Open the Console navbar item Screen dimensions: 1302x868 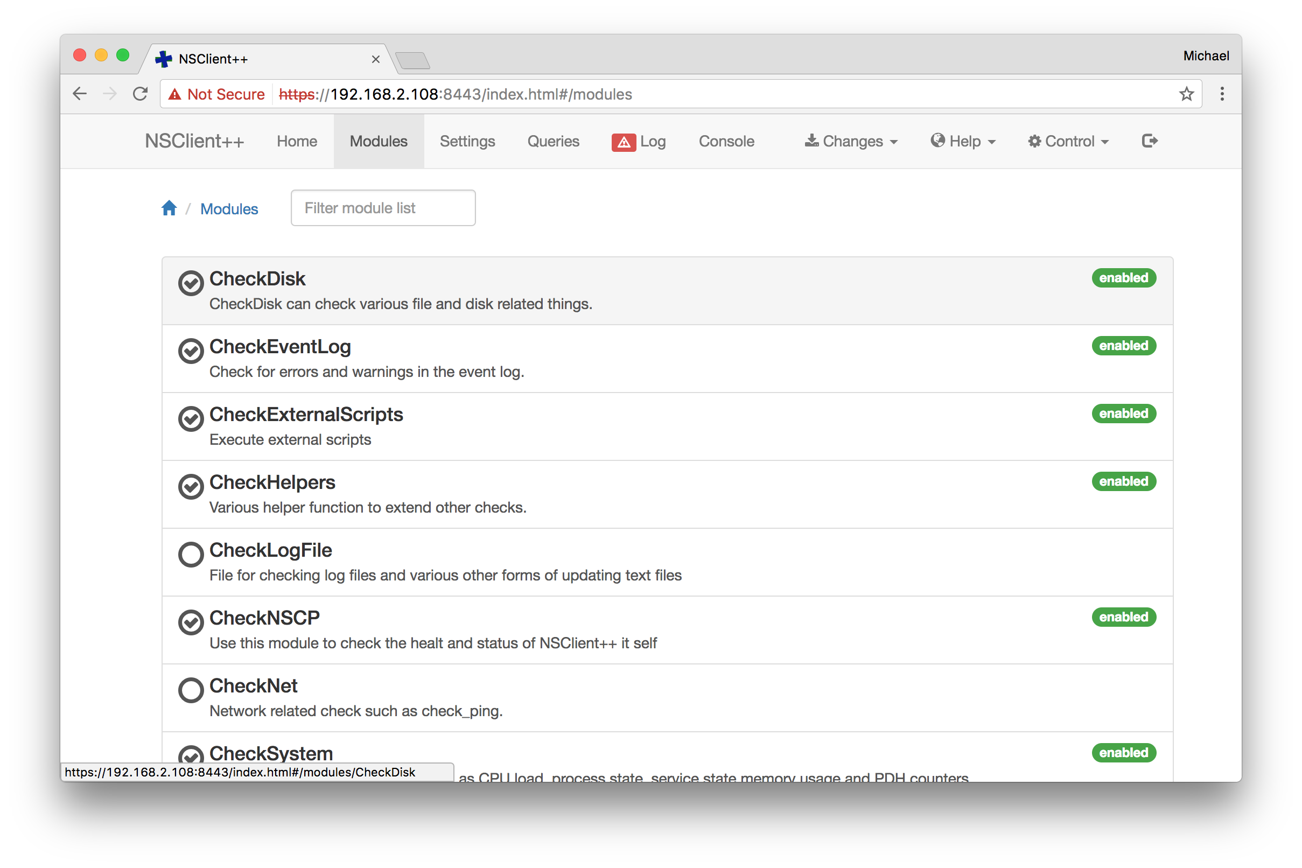tap(726, 142)
